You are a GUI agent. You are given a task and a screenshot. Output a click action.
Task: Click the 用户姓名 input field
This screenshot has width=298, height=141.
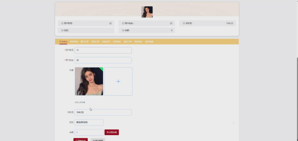point(103,60)
